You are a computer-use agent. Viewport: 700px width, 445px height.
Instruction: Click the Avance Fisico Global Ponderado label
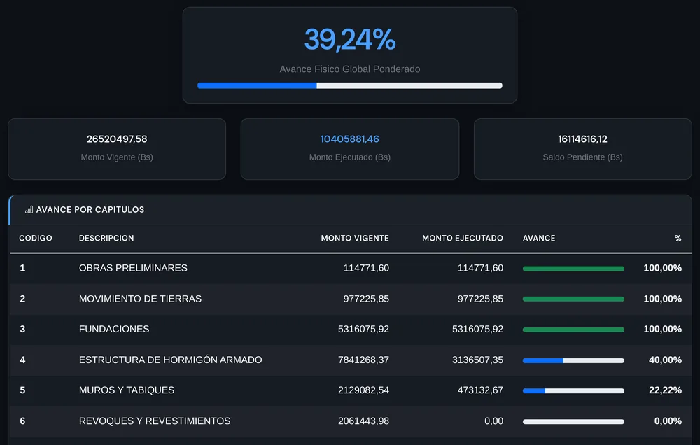click(x=349, y=69)
